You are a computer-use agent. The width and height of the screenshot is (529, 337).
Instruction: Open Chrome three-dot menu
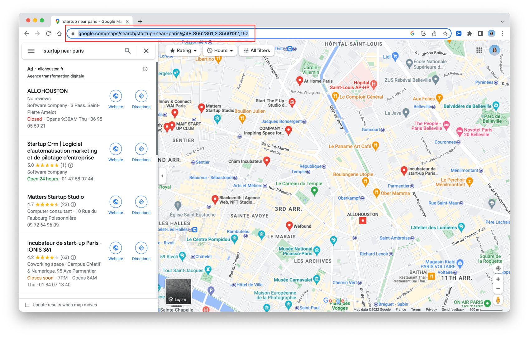click(x=502, y=33)
